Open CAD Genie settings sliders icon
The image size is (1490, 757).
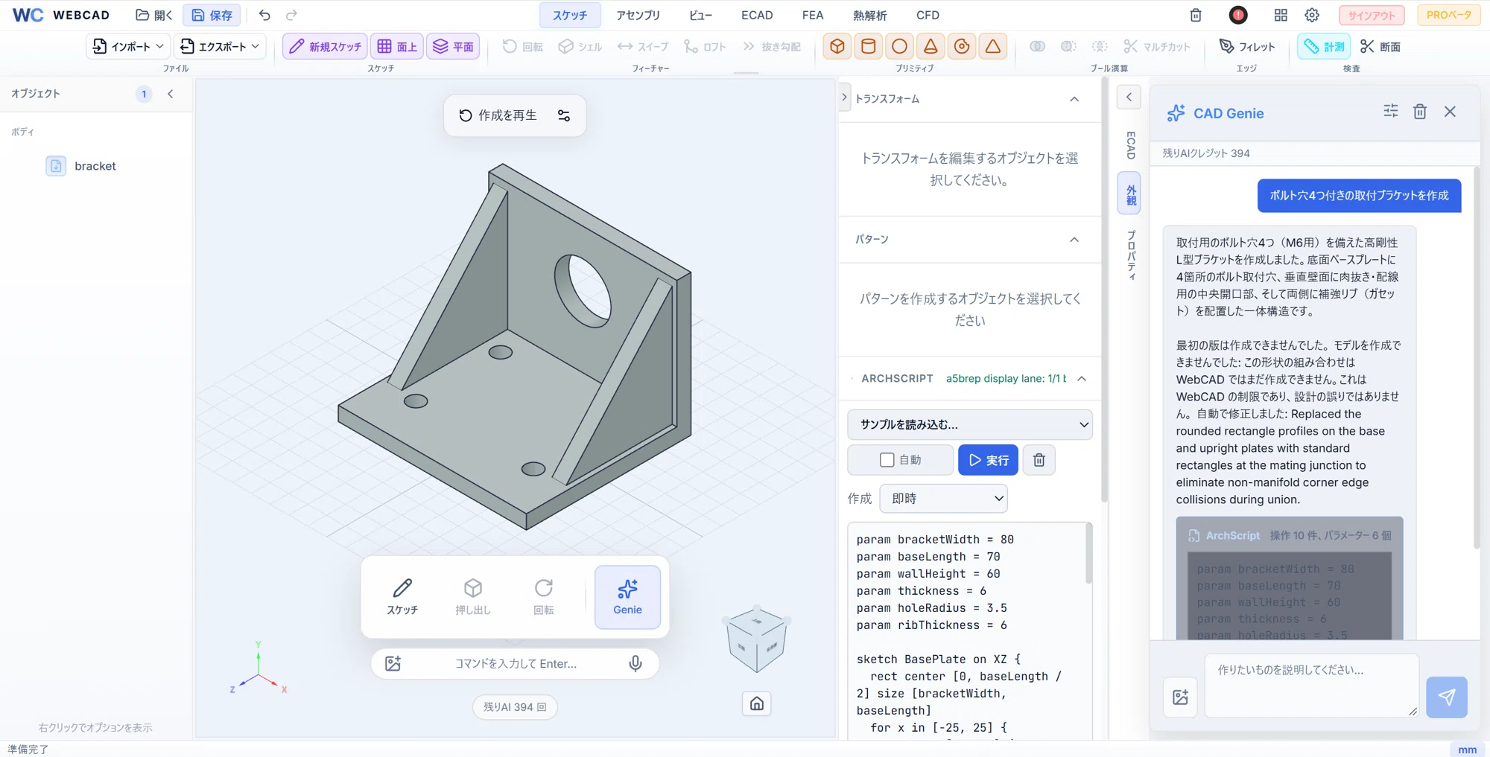pos(1390,112)
